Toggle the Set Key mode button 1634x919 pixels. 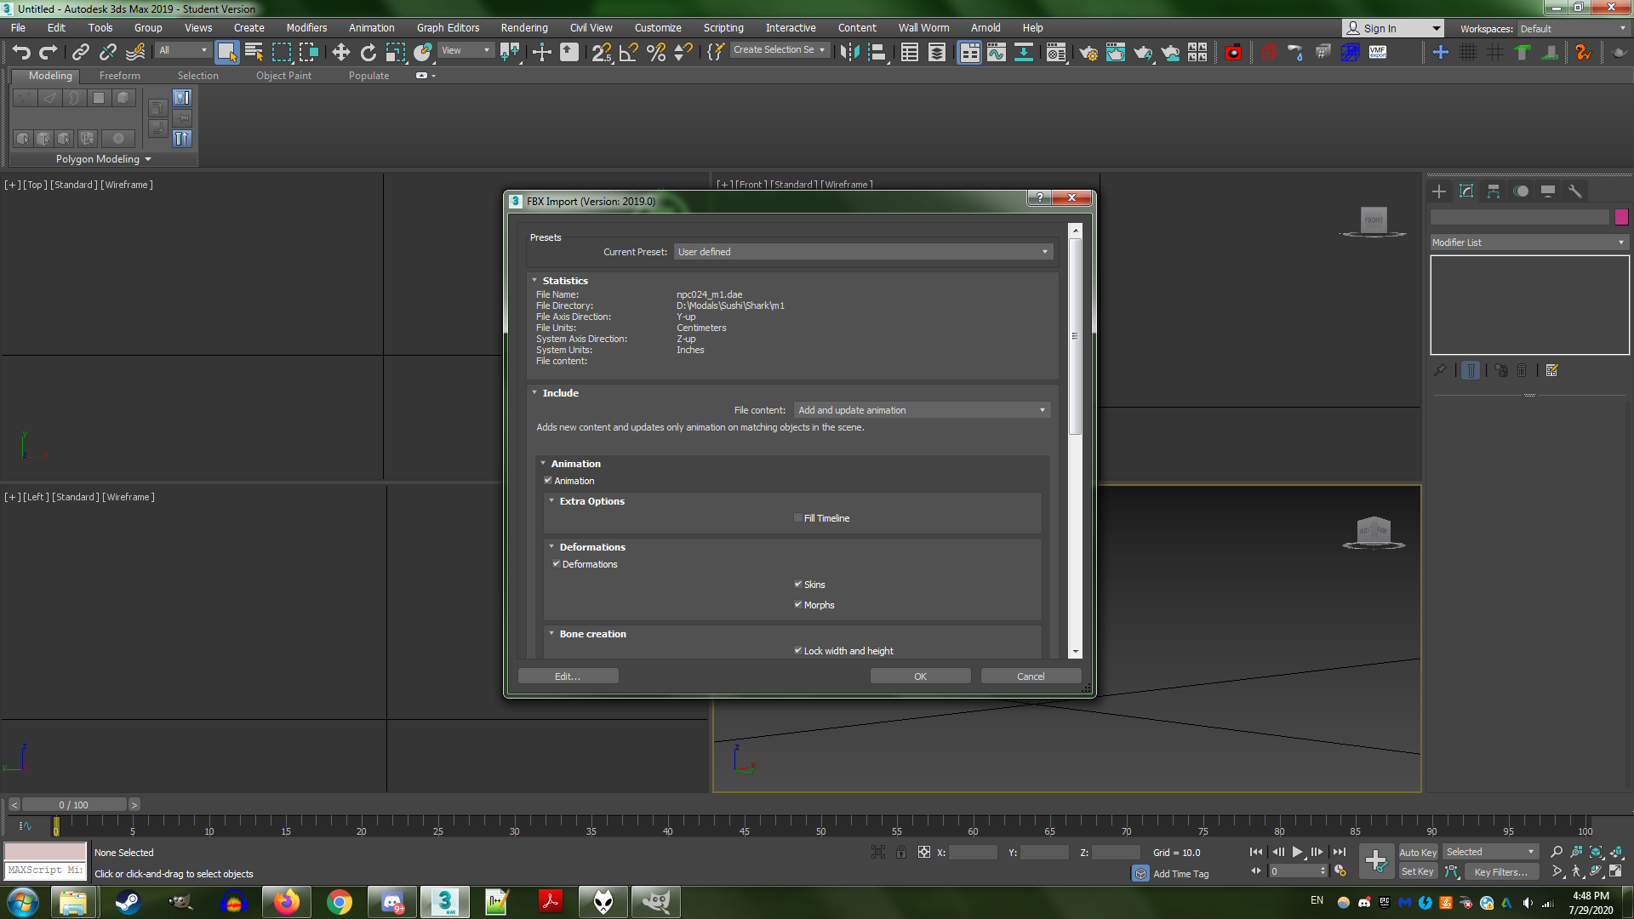coord(1418,871)
